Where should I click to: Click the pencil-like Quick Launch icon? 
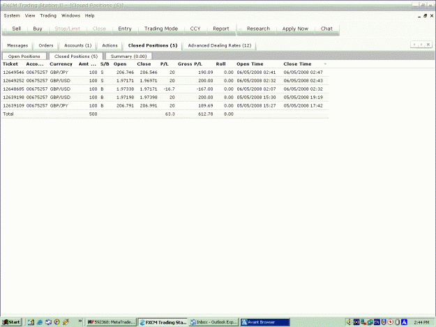tap(66, 322)
